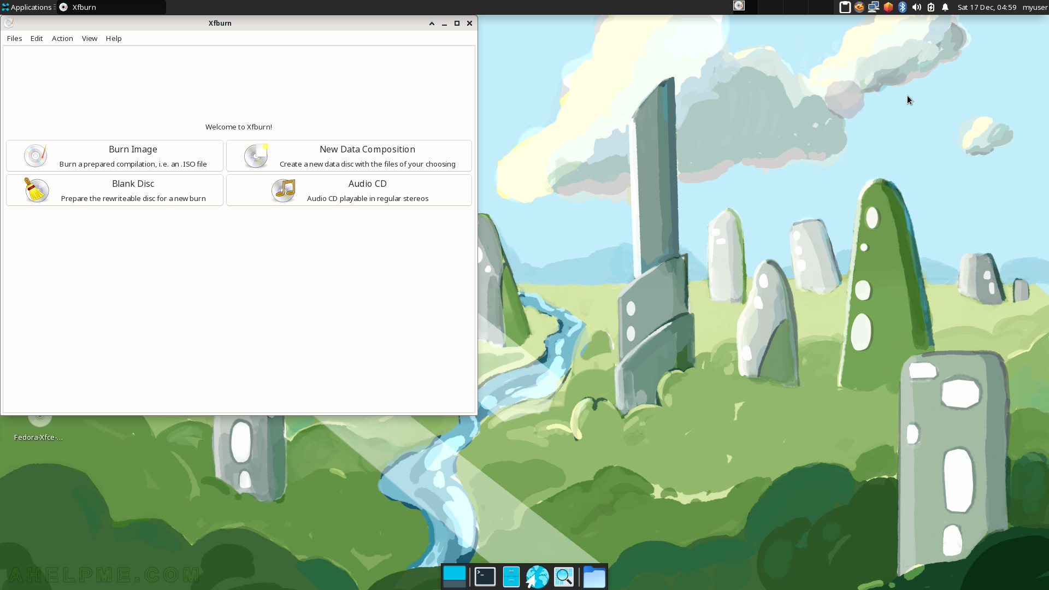Click the date and time clock
The image size is (1049, 590).
(987, 7)
